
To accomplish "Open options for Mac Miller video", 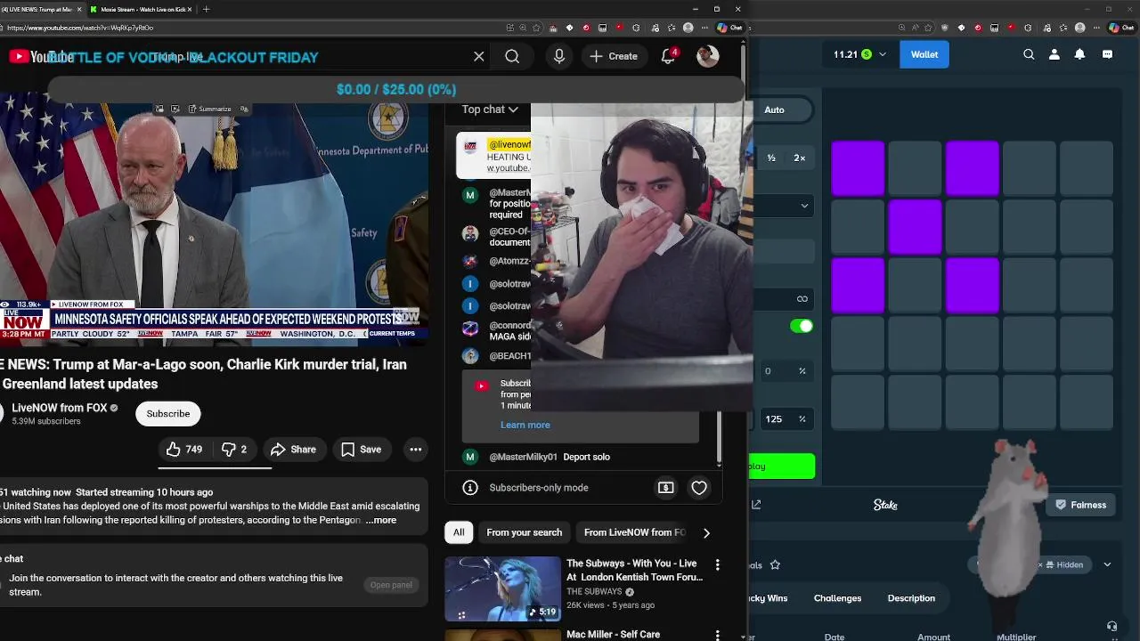I will (x=717, y=635).
